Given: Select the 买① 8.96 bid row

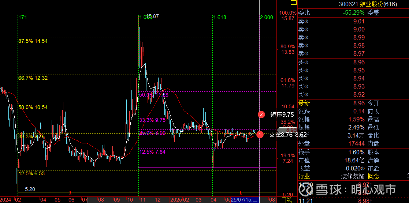Looking at the screenshot, I should [x=353, y=62].
